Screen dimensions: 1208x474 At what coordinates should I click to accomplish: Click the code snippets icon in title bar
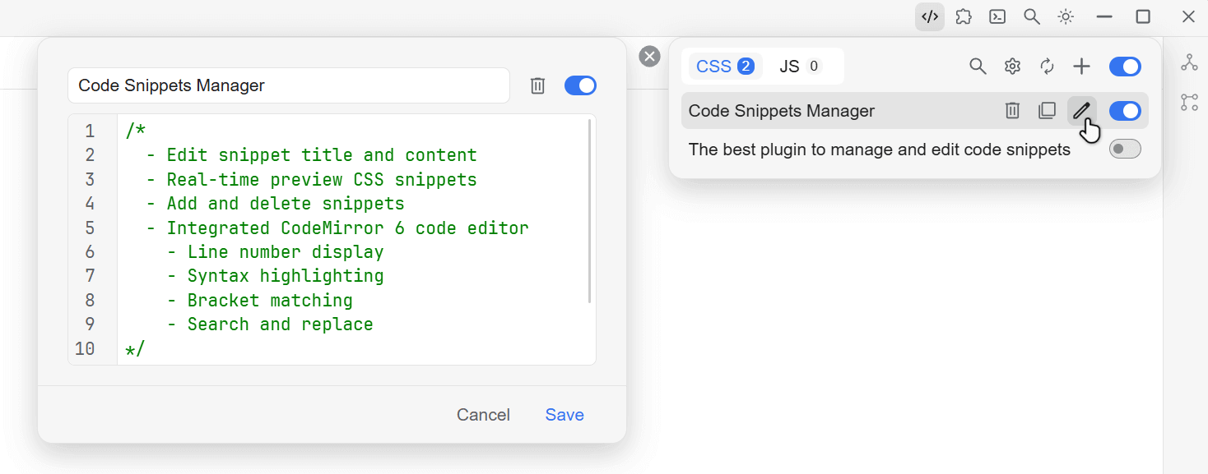click(930, 16)
